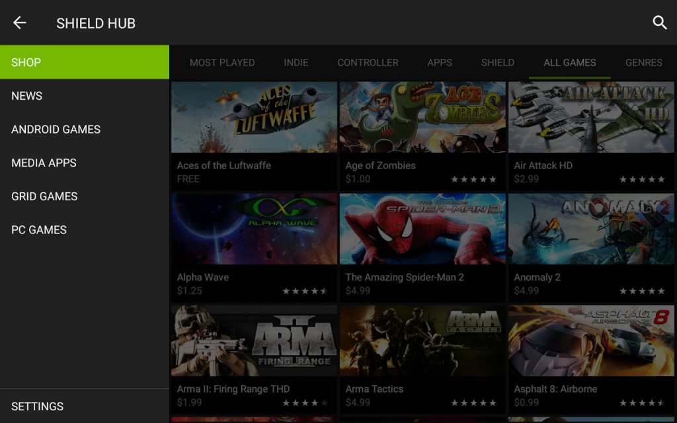Click the Alpha Wave title text
Viewport: 677px width, 423px height.
(x=203, y=277)
